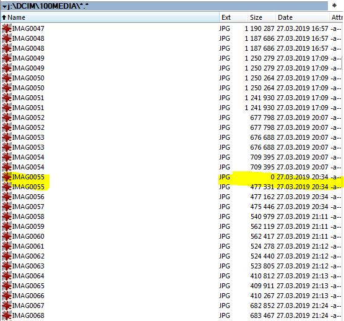Viewport: 344px width, 321px height.
Task: Click the file icon next to IMAG0047
Action: [7, 28]
